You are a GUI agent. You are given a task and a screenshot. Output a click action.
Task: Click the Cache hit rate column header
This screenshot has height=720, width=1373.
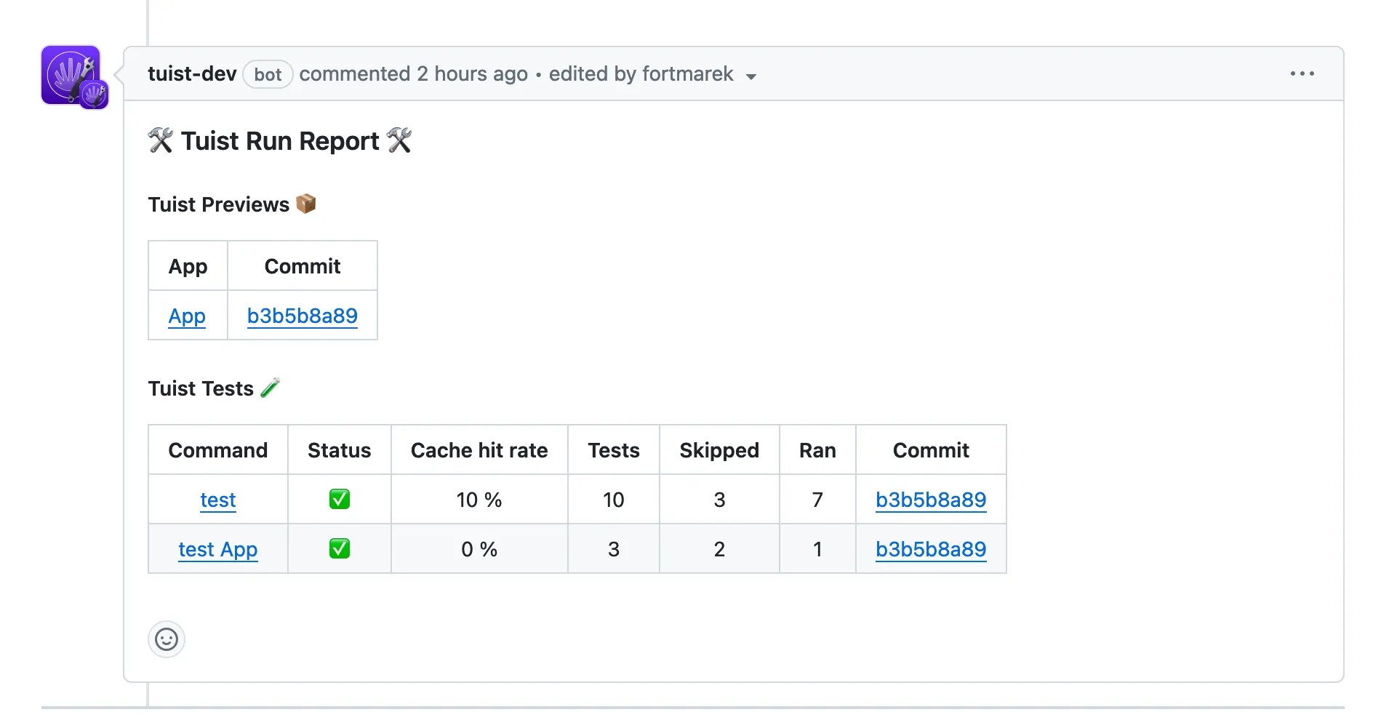click(x=479, y=450)
